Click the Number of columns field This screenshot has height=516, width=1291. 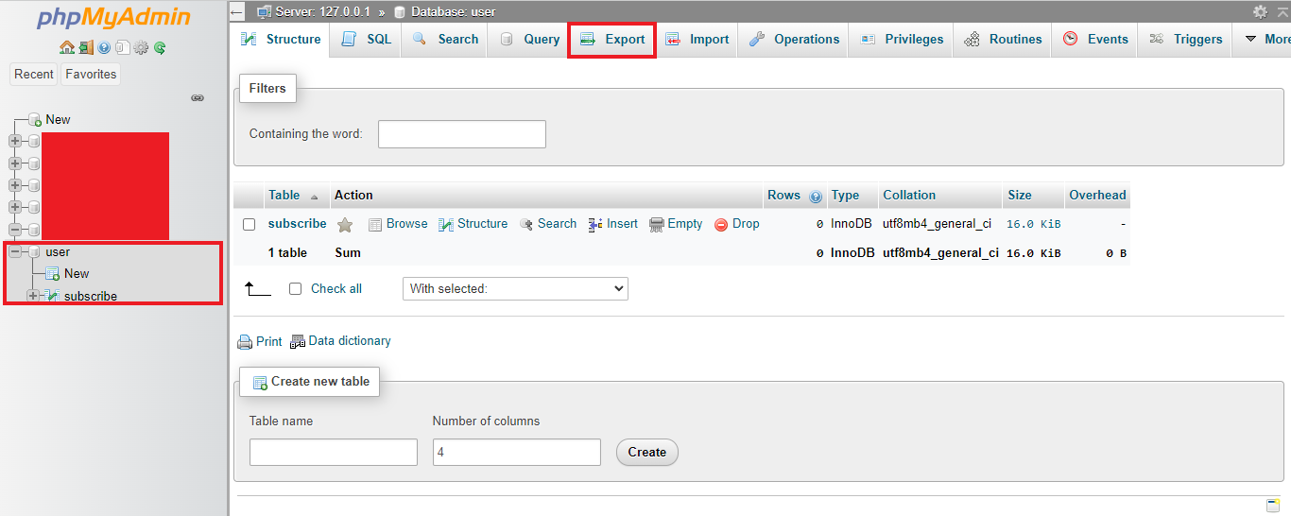coord(517,452)
